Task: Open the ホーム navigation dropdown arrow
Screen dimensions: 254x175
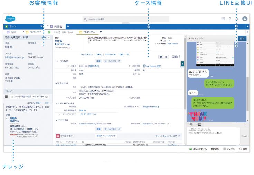Action: point(41,26)
